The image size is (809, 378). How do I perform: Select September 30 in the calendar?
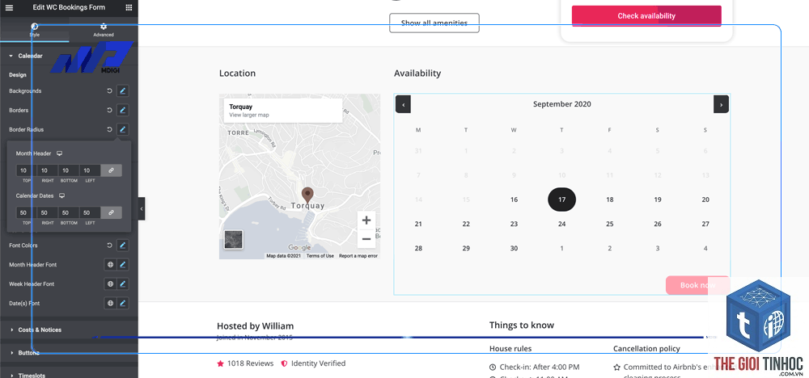(514, 248)
